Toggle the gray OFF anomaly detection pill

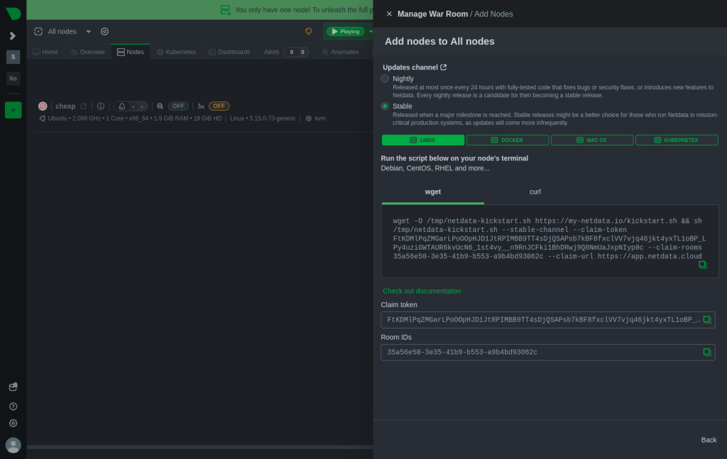pos(178,106)
